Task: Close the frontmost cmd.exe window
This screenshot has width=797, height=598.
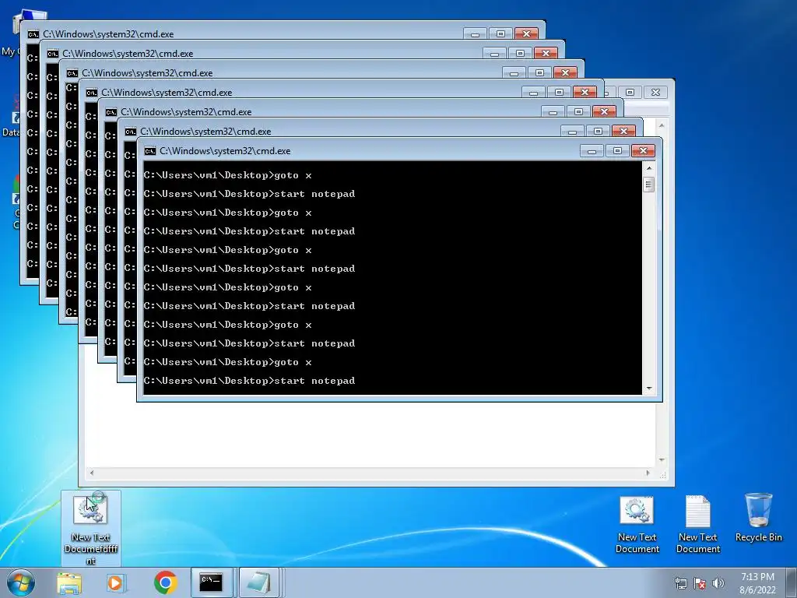Action: click(x=643, y=151)
